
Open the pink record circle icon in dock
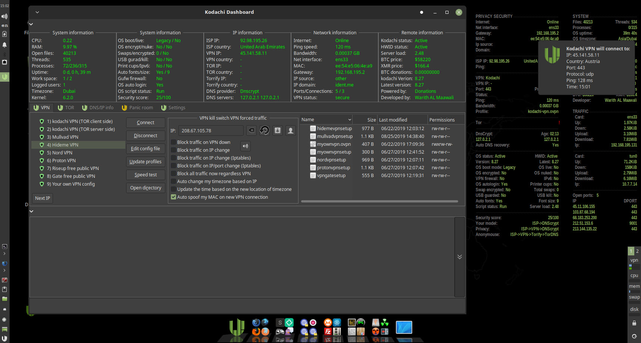click(313, 322)
